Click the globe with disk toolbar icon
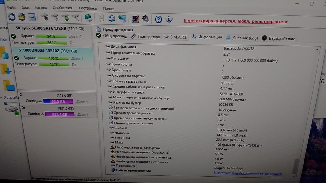326x183 pixels. (88, 18)
